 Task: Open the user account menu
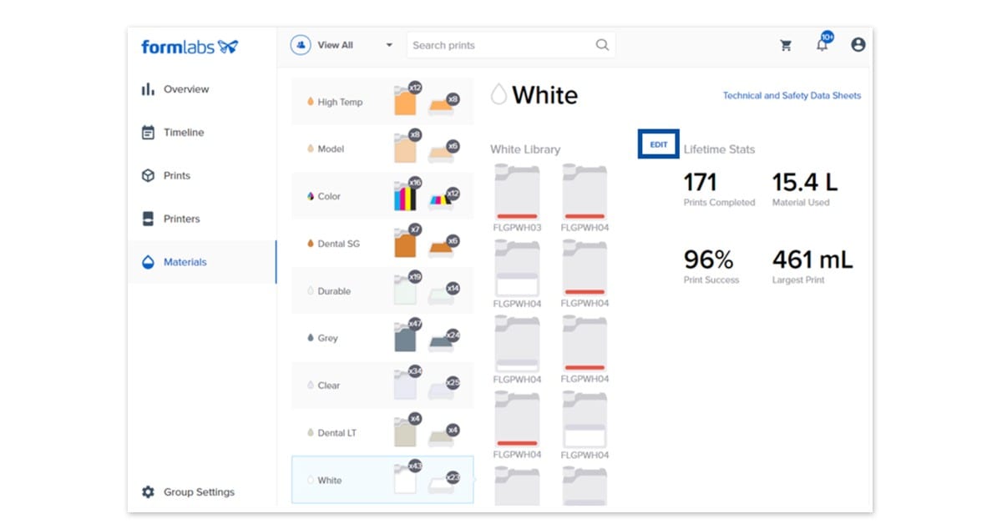[858, 45]
